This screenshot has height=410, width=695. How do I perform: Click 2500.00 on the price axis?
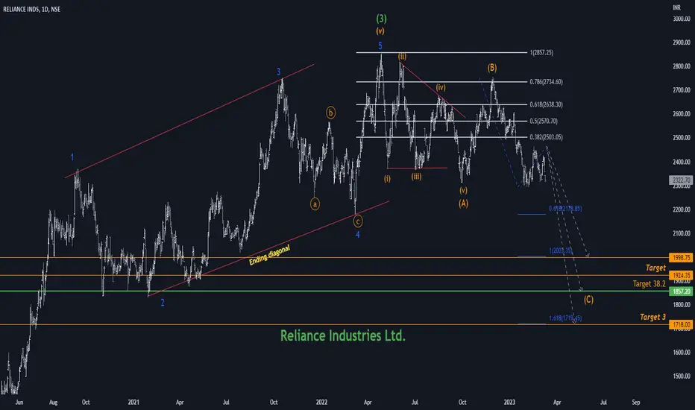pos(682,138)
